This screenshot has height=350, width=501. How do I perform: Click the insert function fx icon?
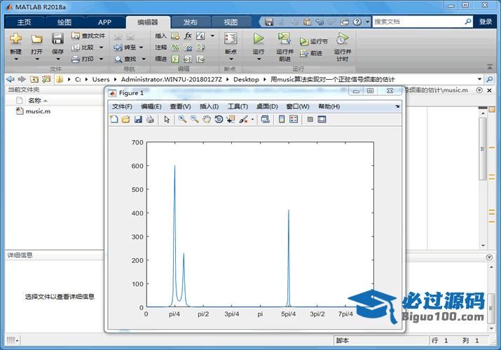coord(188,36)
